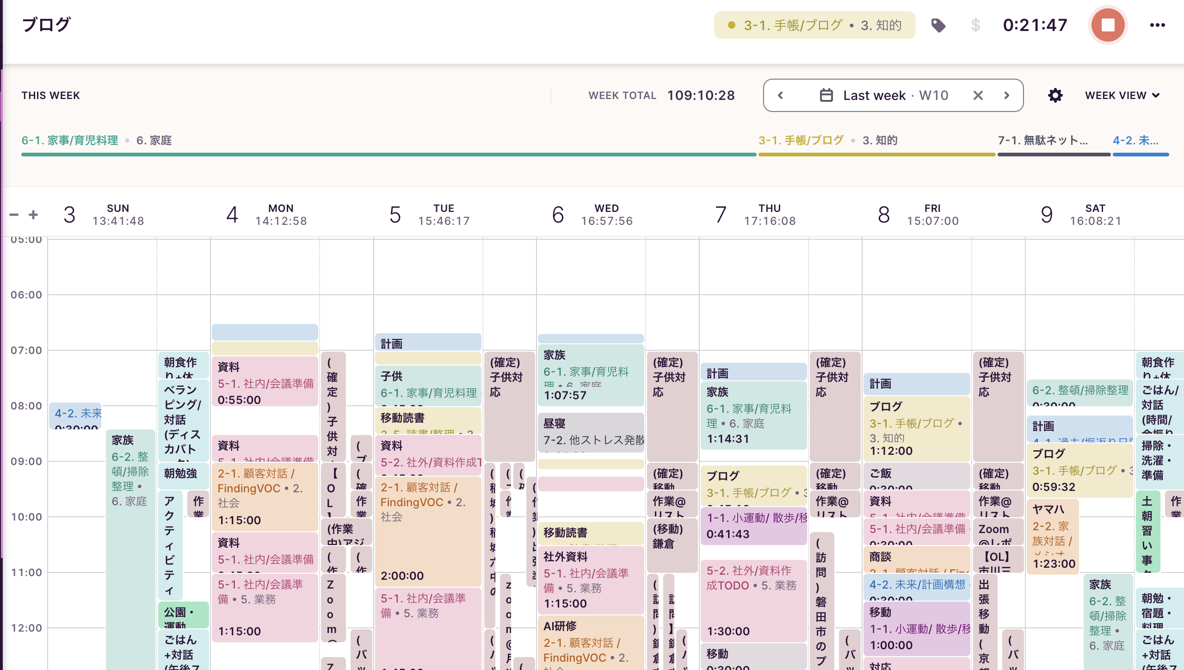Open the tags icon
Image resolution: width=1184 pixels, height=670 pixels.
coord(938,25)
